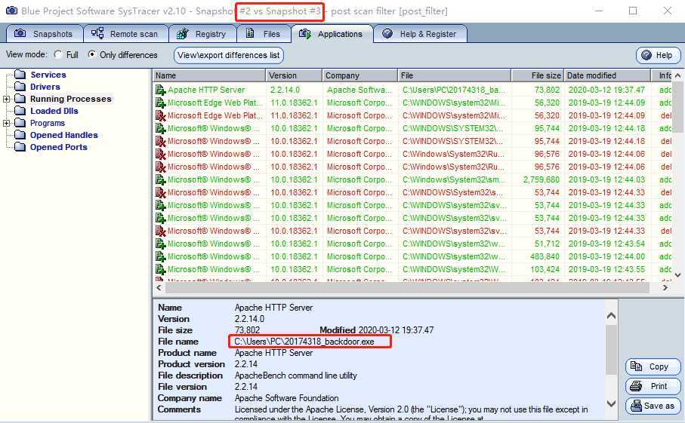Click the Copy button
Screen dimensions: 685x423
pyautogui.click(x=653, y=366)
